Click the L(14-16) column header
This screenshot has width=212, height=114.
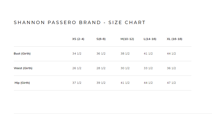pyautogui.click(x=150, y=39)
